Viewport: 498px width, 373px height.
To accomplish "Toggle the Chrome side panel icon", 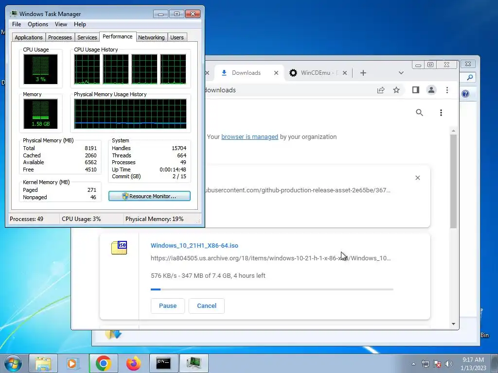I will coord(415,90).
